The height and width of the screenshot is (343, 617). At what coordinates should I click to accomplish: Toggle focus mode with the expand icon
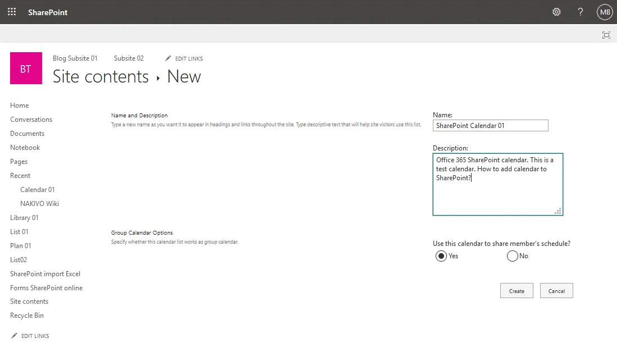click(606, 35)
